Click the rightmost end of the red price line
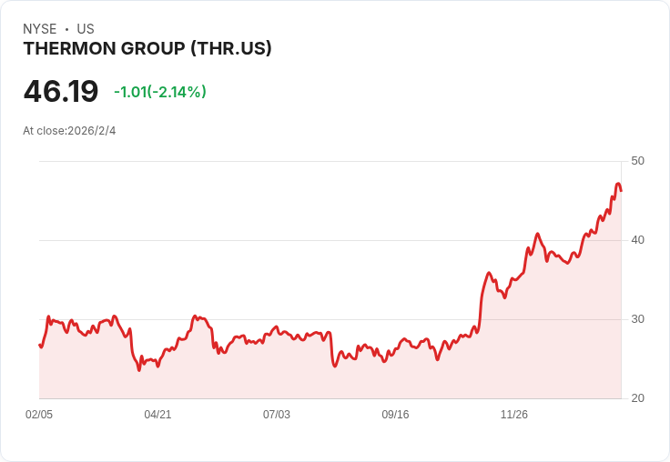670x462 pixels. point(621,191)
